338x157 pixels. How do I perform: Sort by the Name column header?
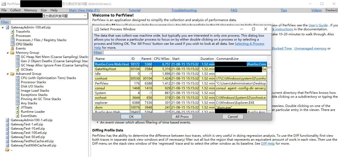click(x=112, y=59)
